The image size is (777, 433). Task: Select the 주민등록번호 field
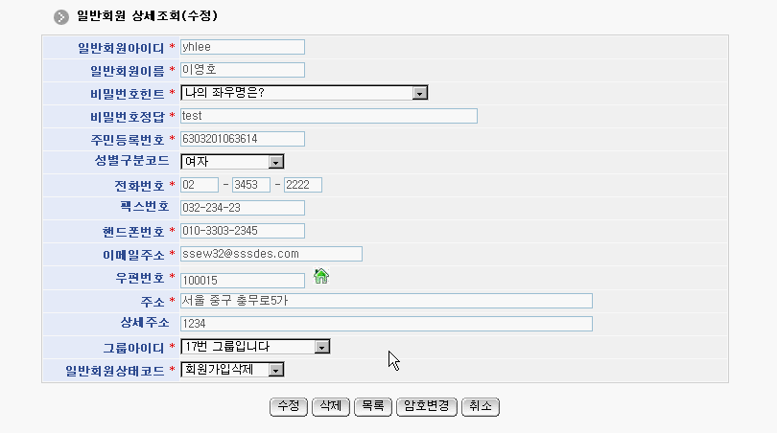pyautogui.click(x=242, y=139)
